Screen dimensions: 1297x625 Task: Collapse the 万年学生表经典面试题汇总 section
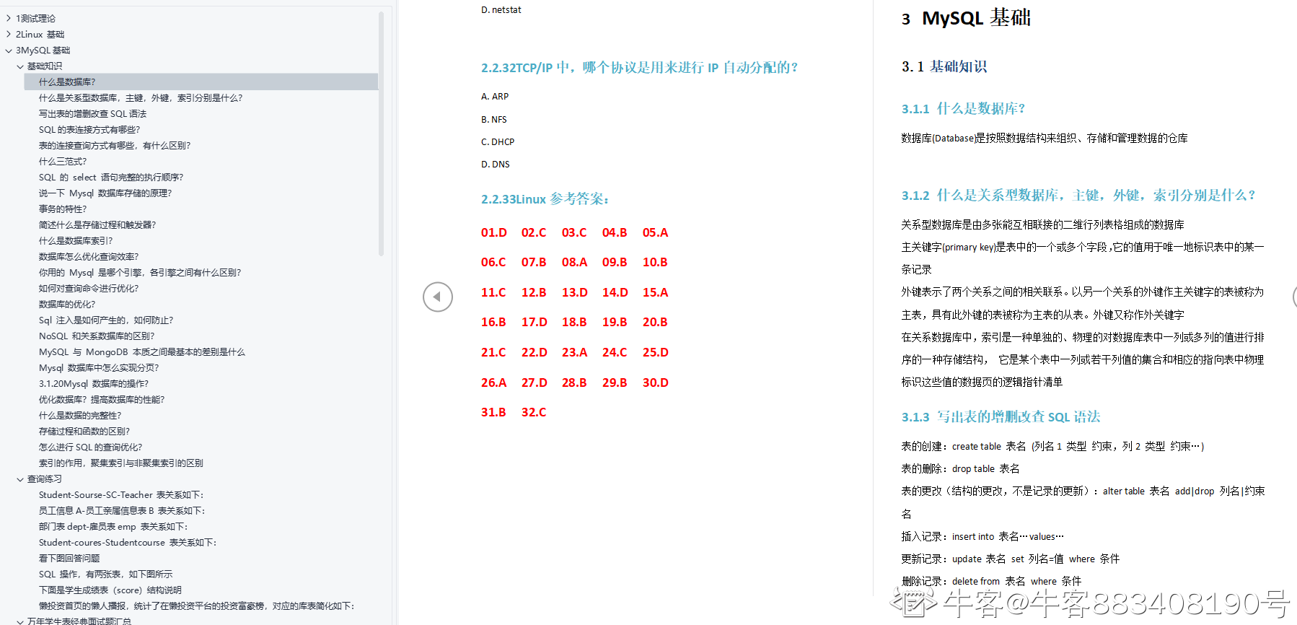click(x=20, y=621)
